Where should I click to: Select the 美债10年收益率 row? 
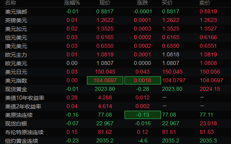point(115,98)
